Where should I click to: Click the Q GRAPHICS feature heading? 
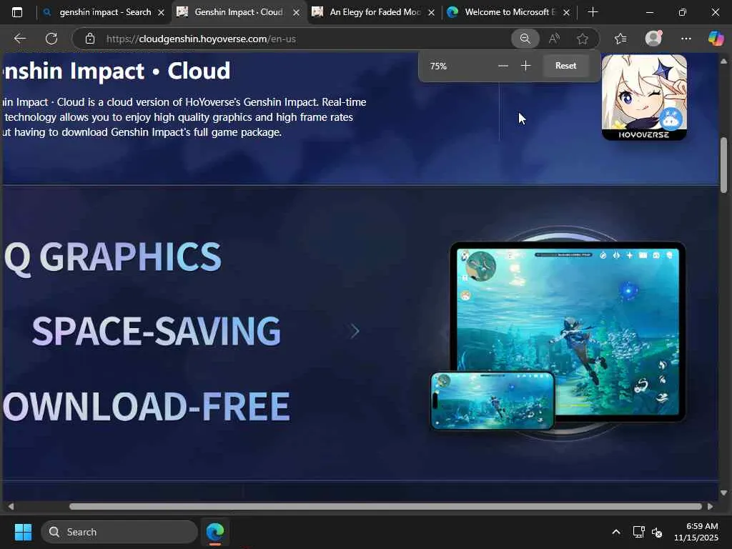(112, 257)
